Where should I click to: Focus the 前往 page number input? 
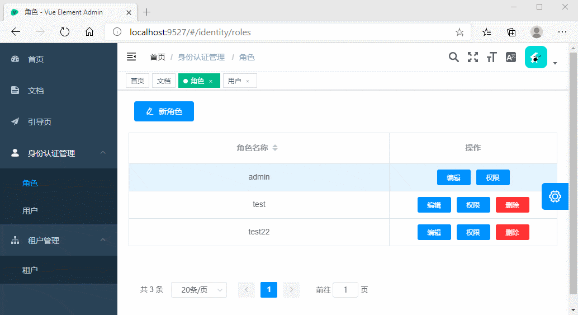[x=345, y=290]
